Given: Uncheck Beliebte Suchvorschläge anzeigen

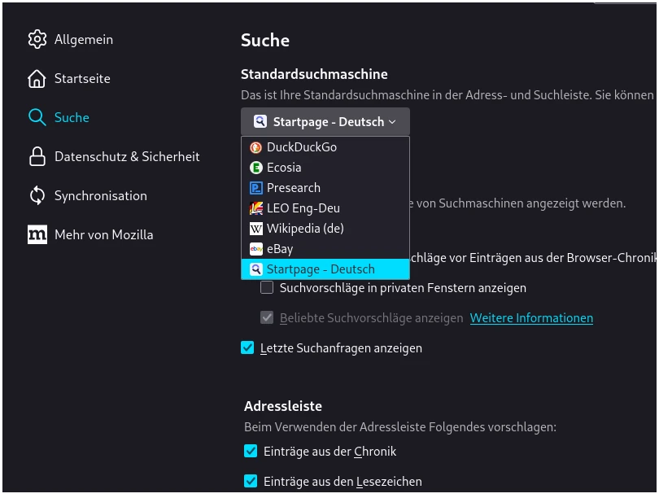Looking at the screenshot, I should 267,317.
